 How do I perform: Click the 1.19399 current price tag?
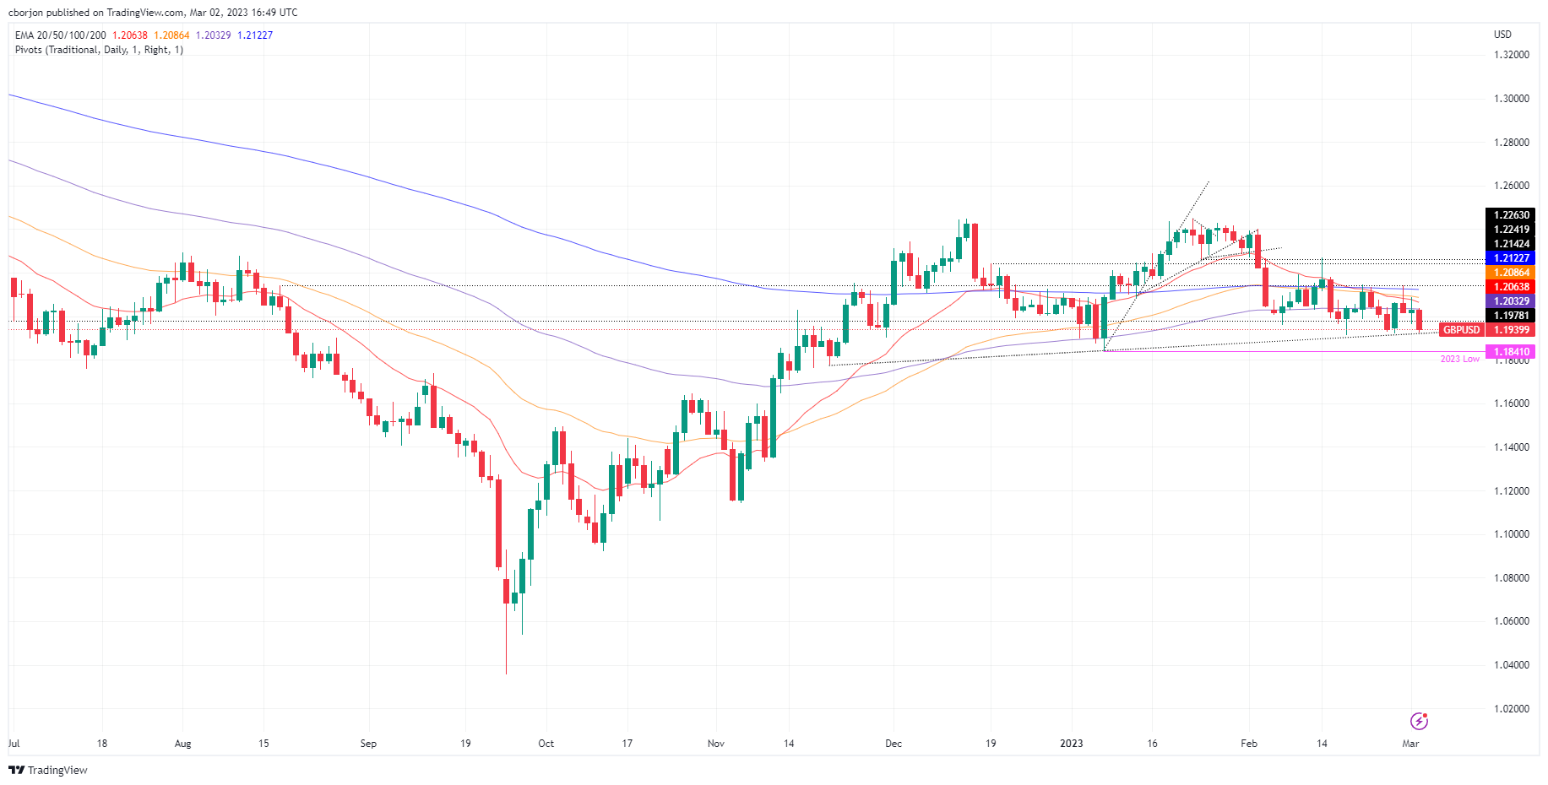1511,330
